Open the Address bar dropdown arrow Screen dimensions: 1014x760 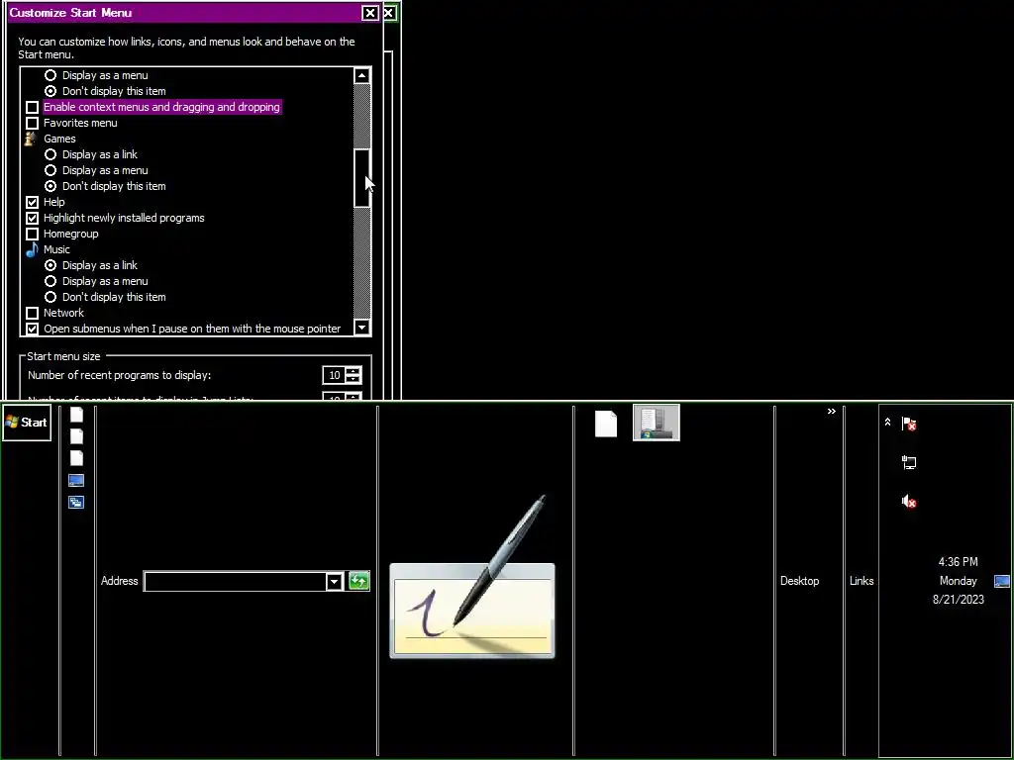point(334,581)
